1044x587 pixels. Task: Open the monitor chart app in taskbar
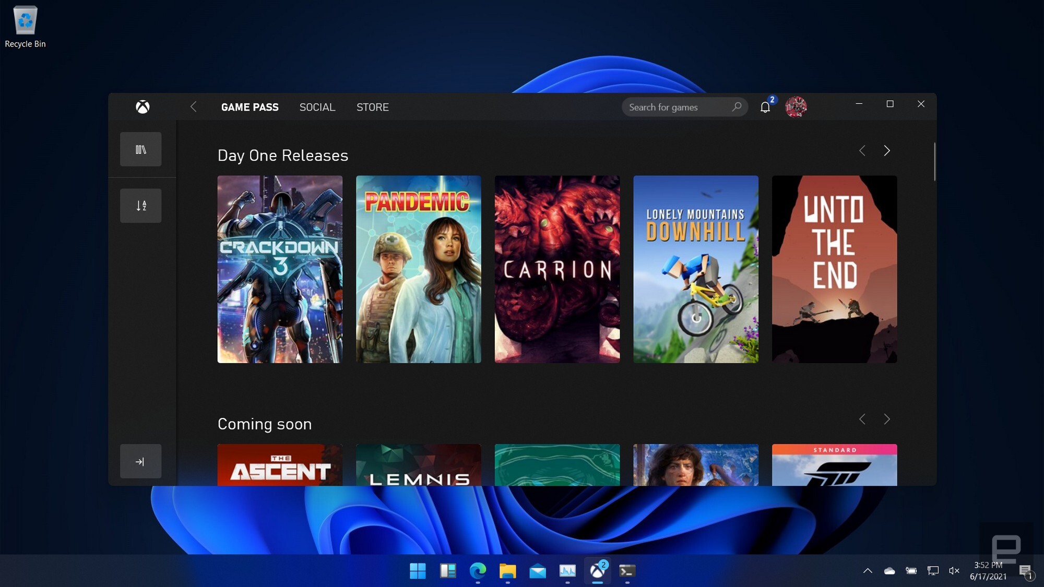(567, 571)
